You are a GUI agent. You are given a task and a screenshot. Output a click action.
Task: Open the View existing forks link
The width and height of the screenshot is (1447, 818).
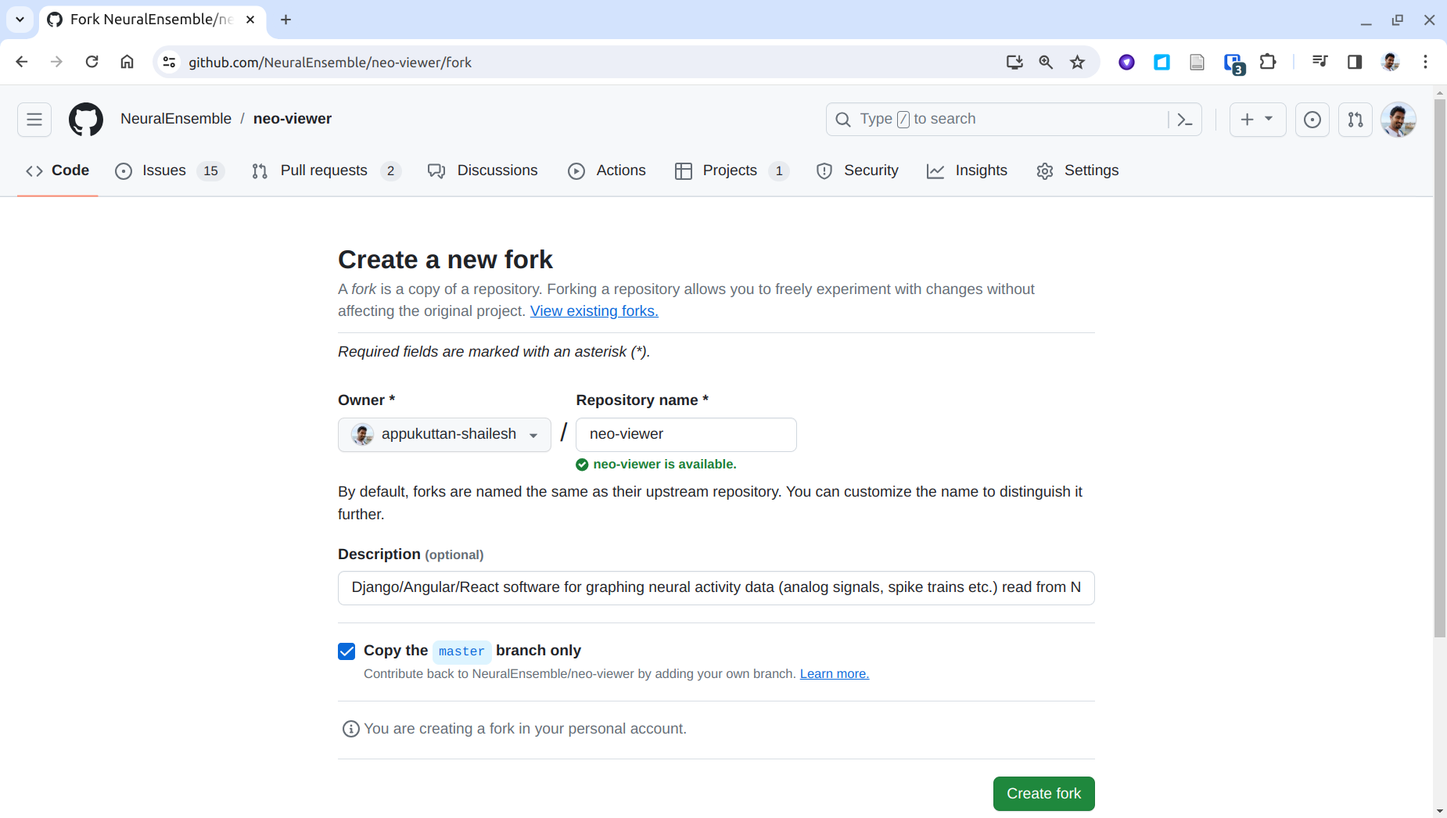[x=594, y=310]
